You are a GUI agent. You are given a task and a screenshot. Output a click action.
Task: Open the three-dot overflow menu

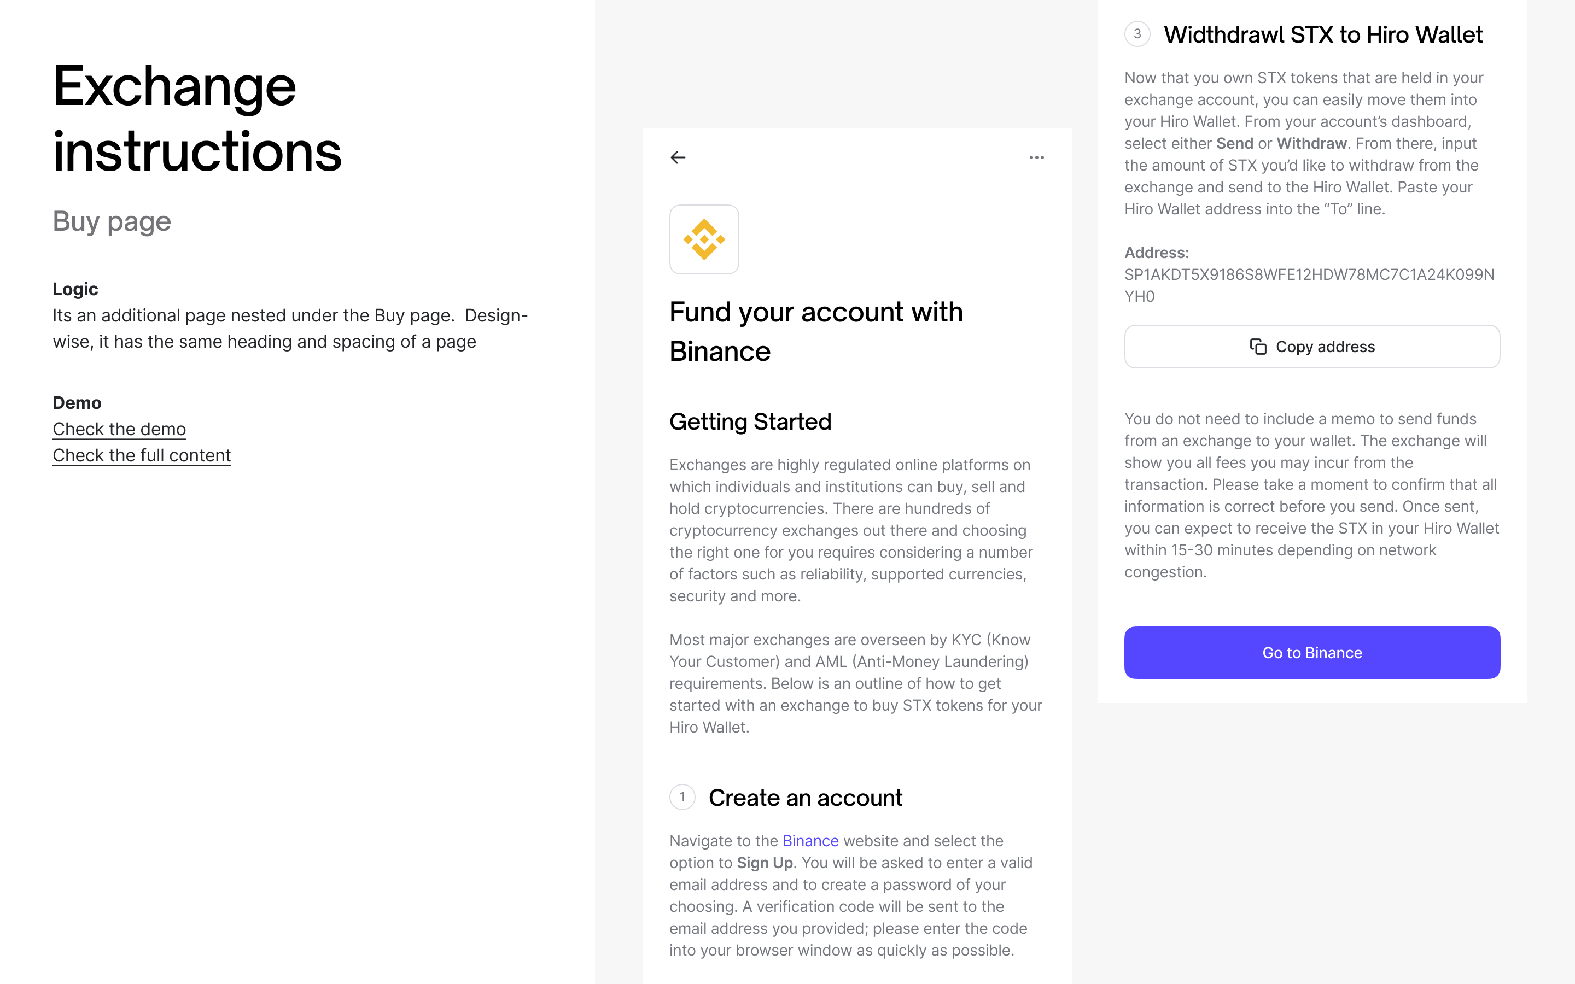[x=1037, y=157]
